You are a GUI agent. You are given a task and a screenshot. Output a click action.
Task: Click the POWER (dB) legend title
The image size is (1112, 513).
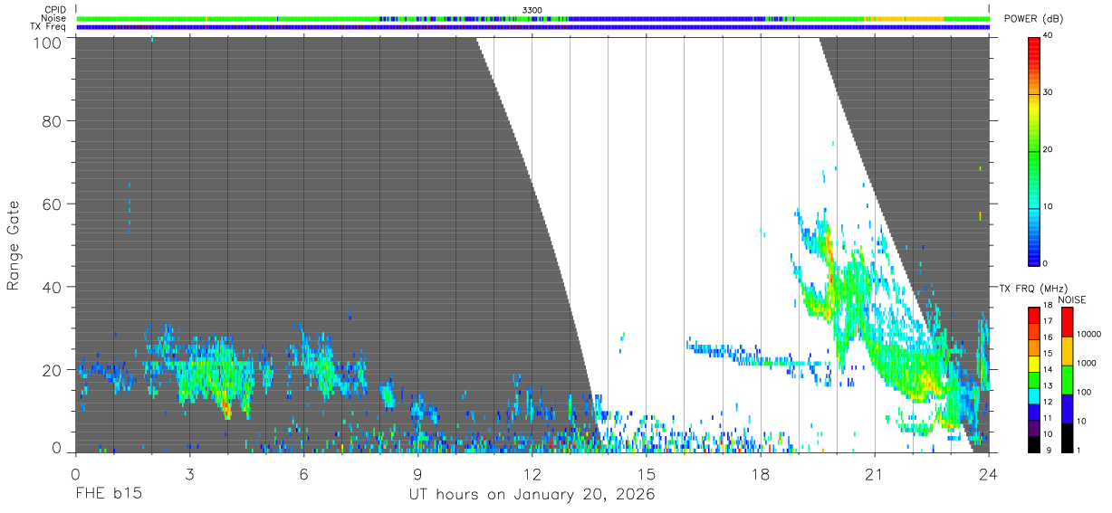click(x=1034, y=19)
